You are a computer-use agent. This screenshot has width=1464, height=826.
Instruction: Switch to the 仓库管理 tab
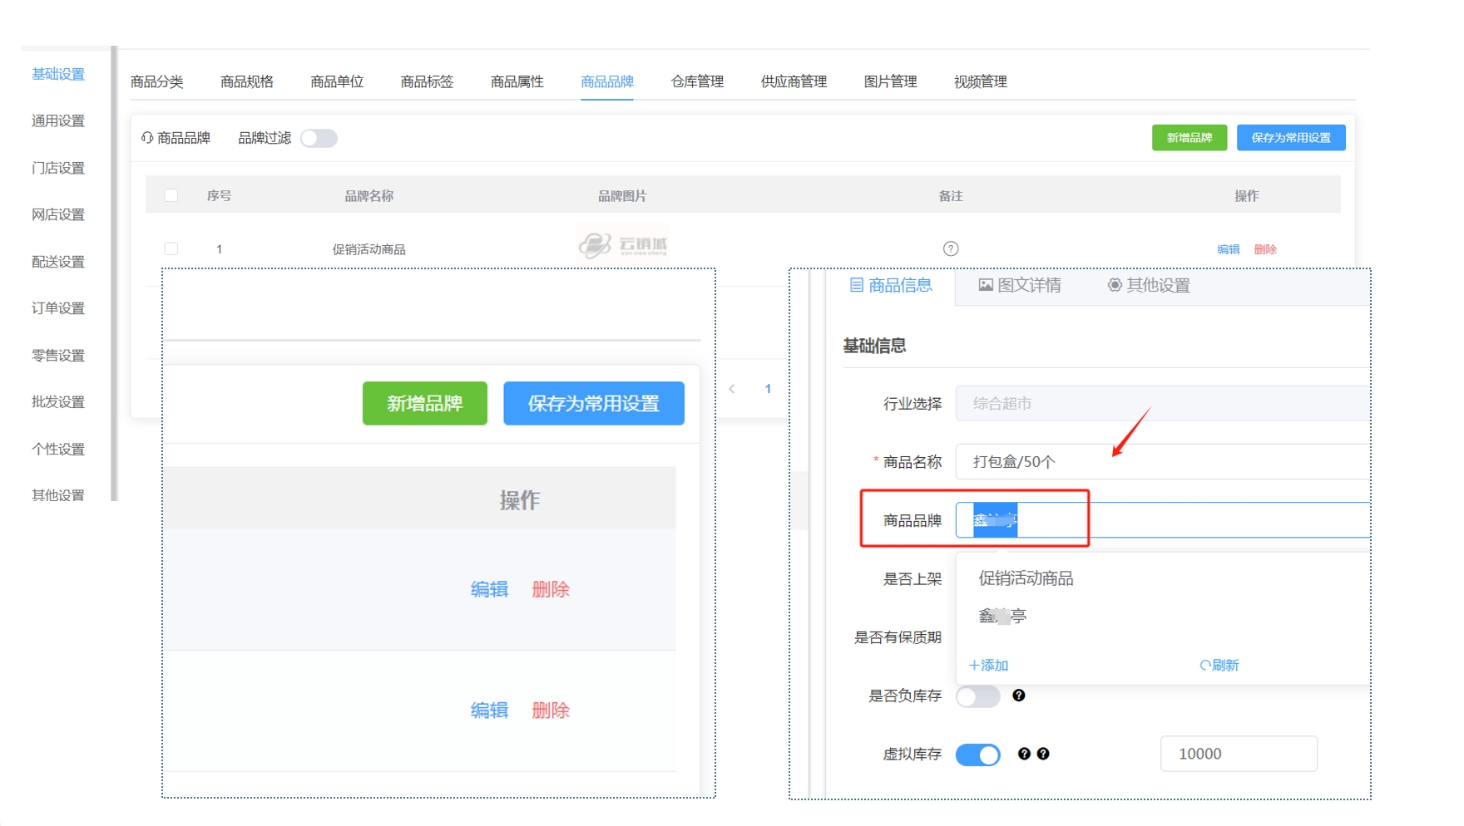[x=696, y=81]
